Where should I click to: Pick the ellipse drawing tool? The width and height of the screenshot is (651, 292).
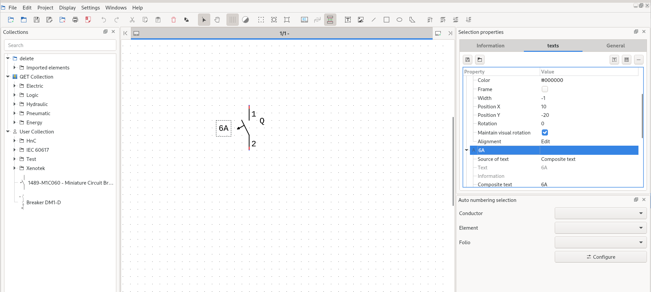click(399, 20)
